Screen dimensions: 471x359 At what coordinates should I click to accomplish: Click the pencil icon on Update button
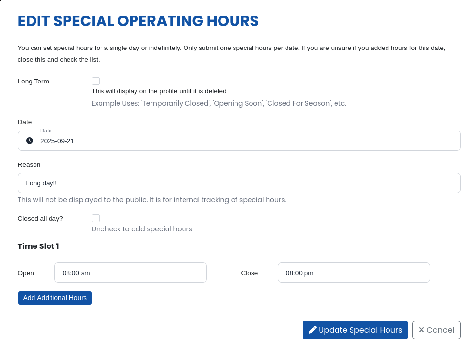[x=312, y=330]
